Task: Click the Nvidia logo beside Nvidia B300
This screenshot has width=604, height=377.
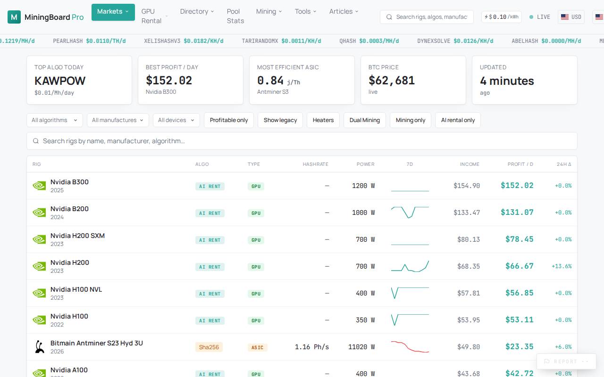Action: point(39,186)
